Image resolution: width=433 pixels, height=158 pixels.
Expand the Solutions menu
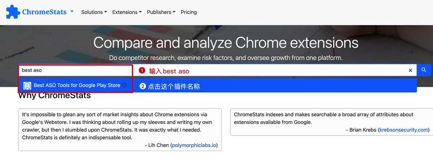click(x=94, y=12)
